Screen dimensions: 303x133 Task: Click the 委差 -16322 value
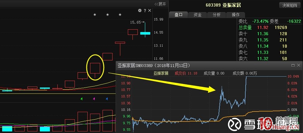point(294,21)
